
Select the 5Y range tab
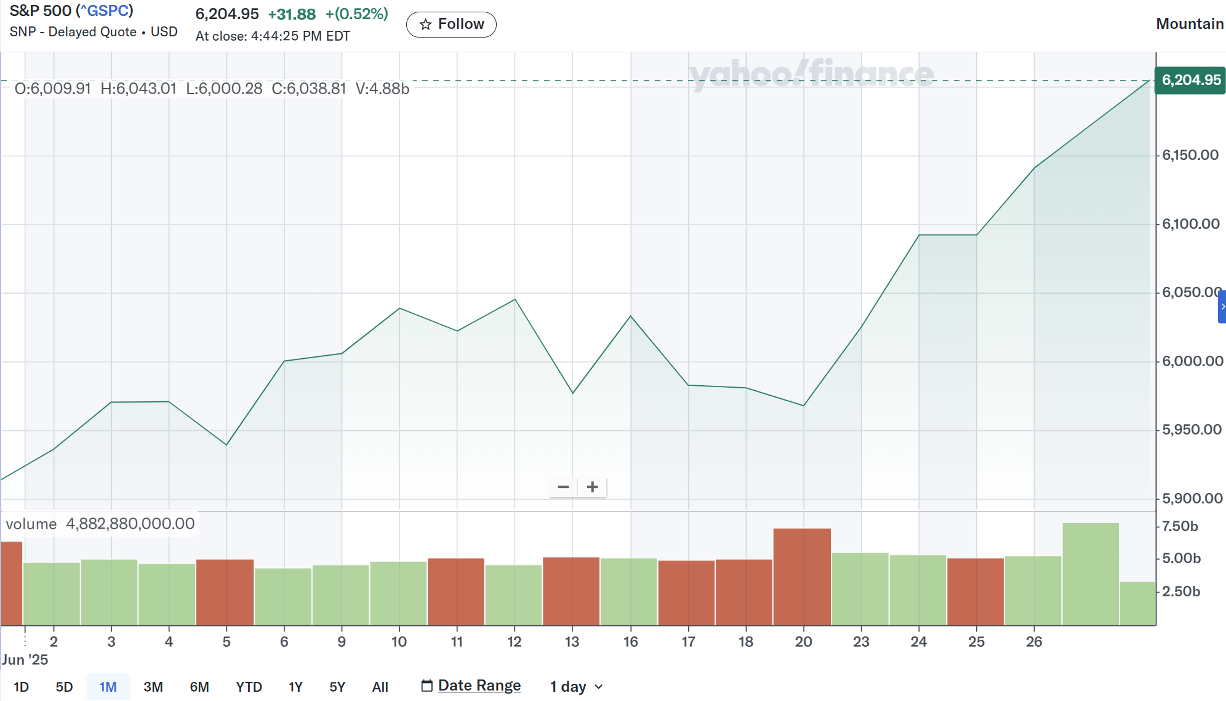[337, 687]
